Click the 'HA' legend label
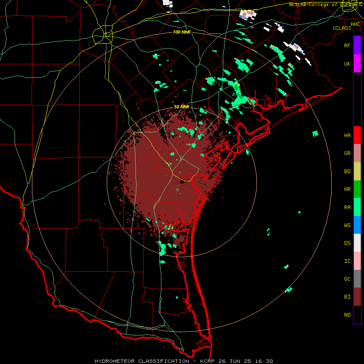364x364 pixels. click(347, 135)
